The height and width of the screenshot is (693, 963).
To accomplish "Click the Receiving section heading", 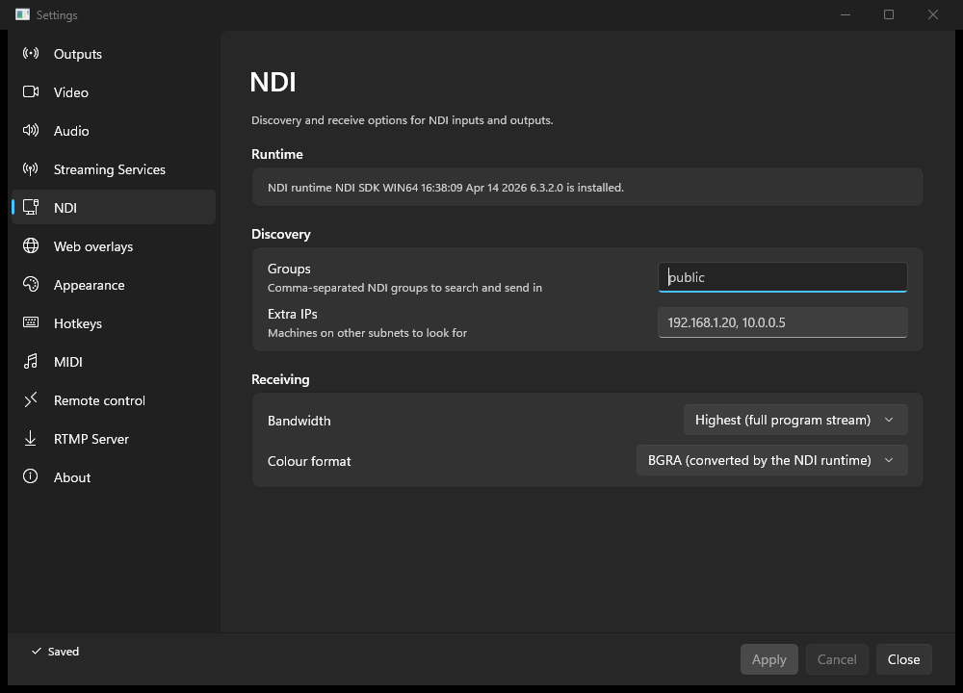I will [x=280, y=379].
